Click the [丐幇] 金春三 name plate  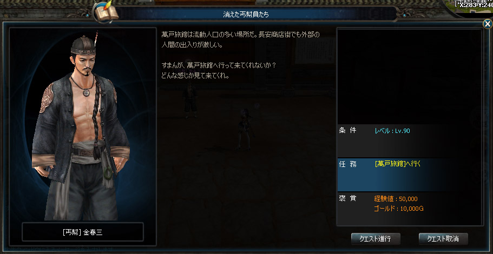[83, 232]
